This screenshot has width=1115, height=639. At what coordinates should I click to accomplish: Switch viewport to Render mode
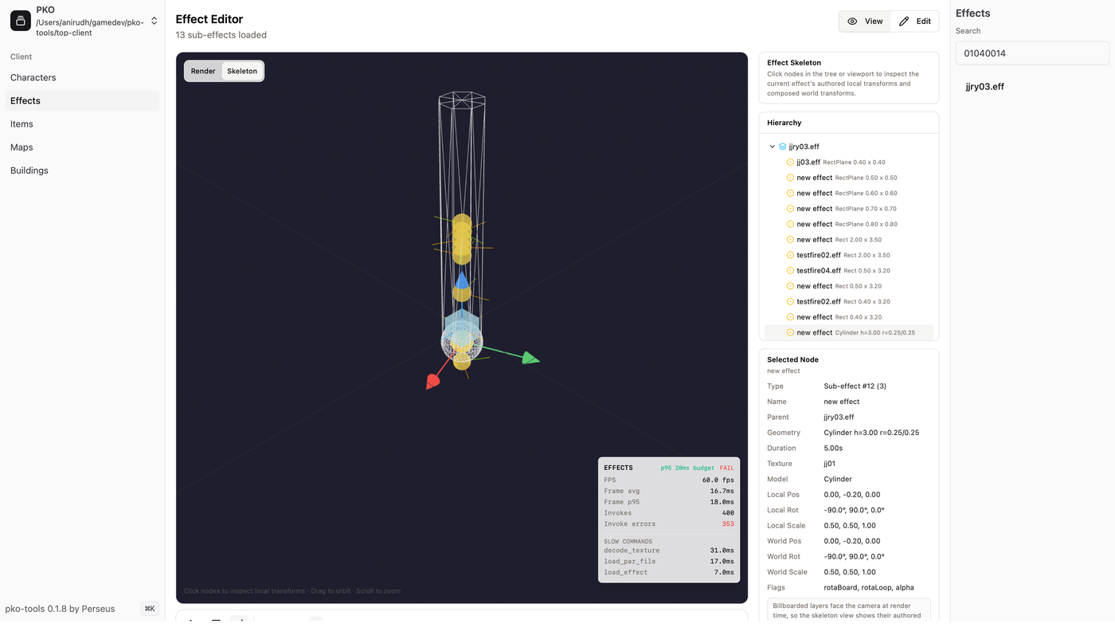point(203,71)
